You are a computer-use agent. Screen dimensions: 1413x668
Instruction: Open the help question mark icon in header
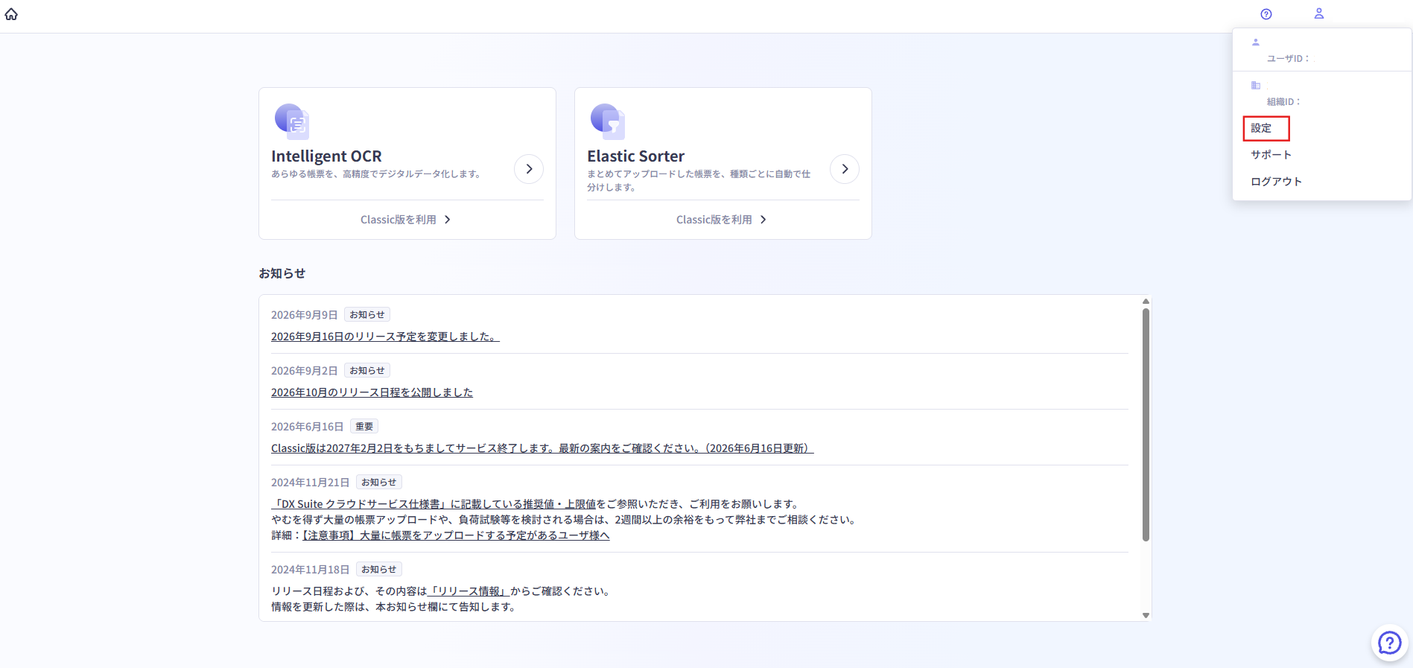[1266, 14]
